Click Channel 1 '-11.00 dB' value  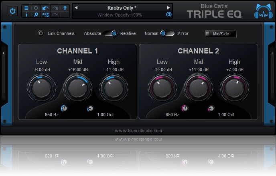point(114,70)
